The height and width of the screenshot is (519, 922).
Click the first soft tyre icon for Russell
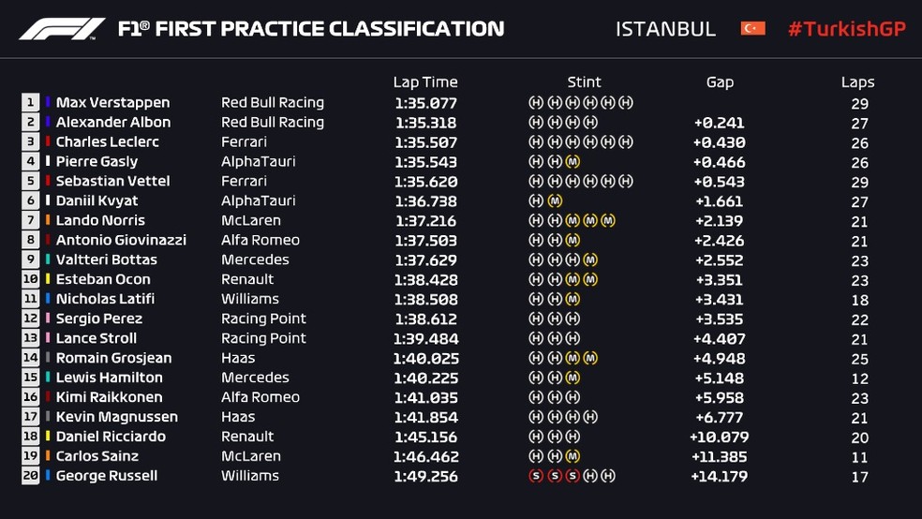(536, 477)
